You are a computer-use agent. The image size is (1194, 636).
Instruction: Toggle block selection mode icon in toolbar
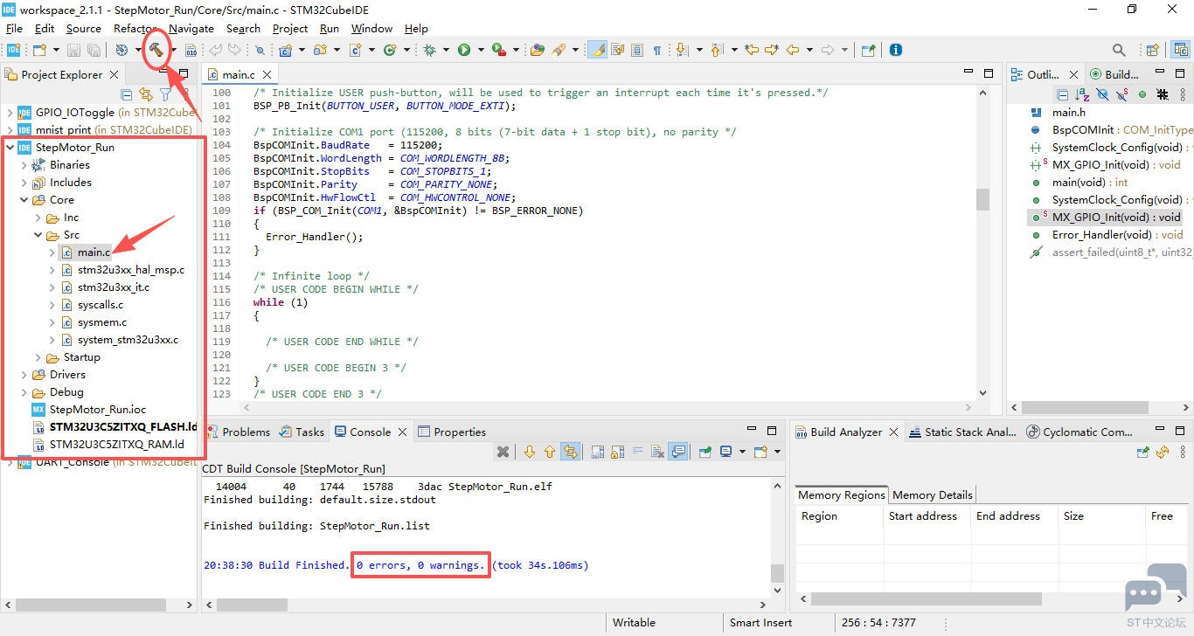click(x=636, y=50)
